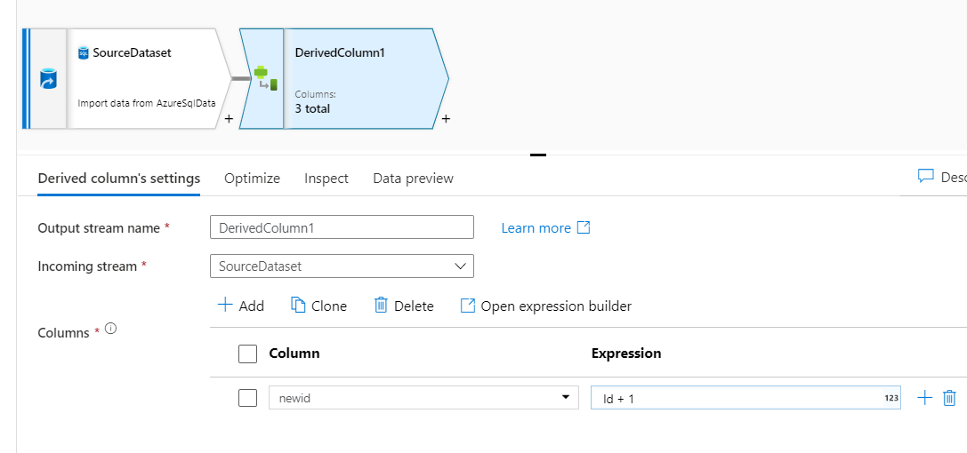Click the Columns info icon
This screenshot has height=453, width=967.
coord(111,329)
